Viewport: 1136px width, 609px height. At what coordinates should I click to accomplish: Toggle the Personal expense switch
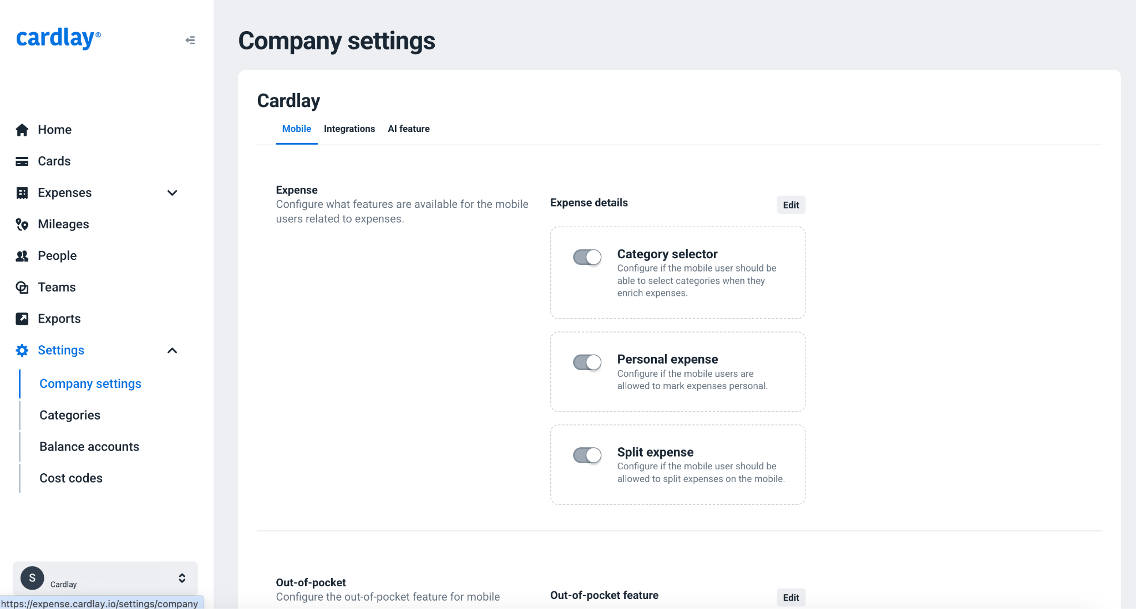[587, 362]
